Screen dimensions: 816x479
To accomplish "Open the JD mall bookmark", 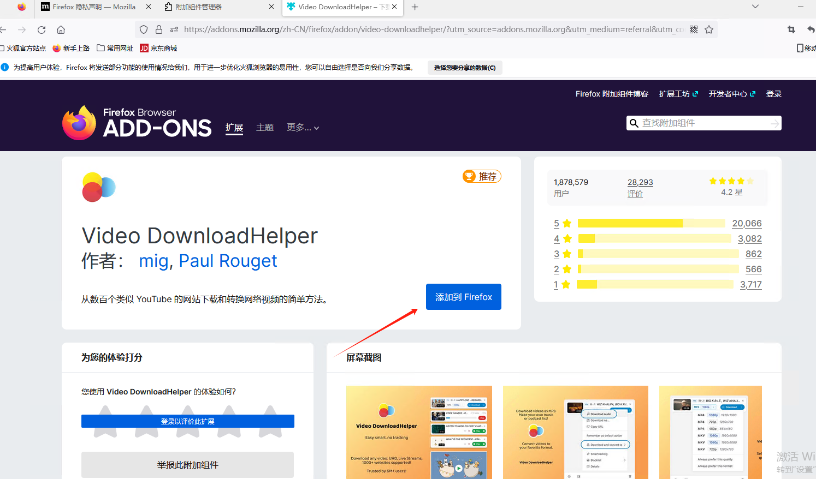I will click(x=158, y=48).
